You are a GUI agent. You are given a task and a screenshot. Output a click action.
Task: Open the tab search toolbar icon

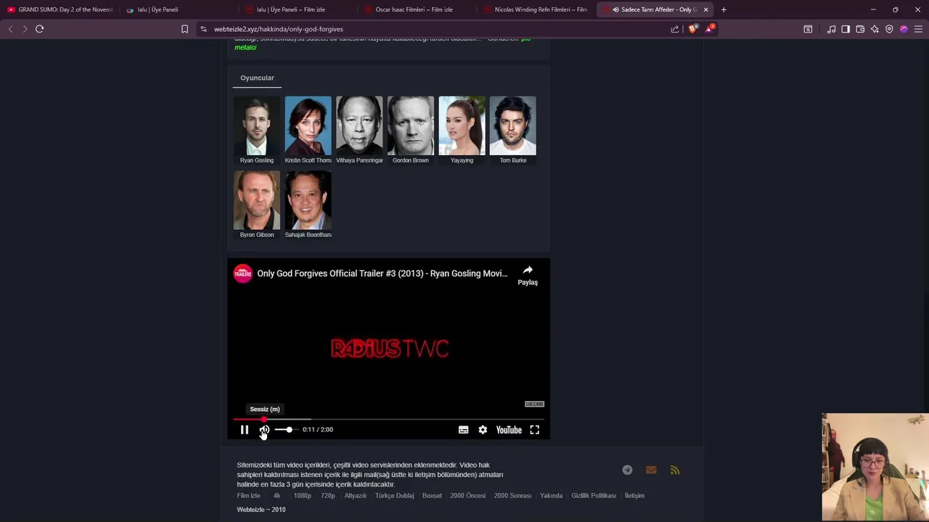[808, 29]
